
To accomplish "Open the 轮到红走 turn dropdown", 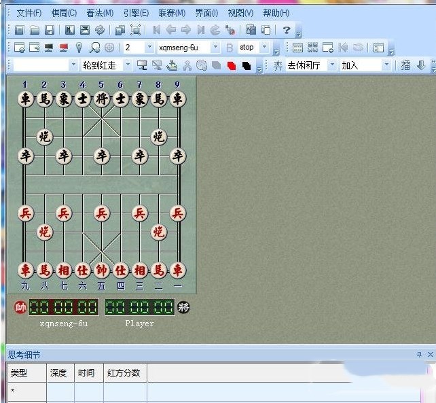I will (x=128, y=65).
